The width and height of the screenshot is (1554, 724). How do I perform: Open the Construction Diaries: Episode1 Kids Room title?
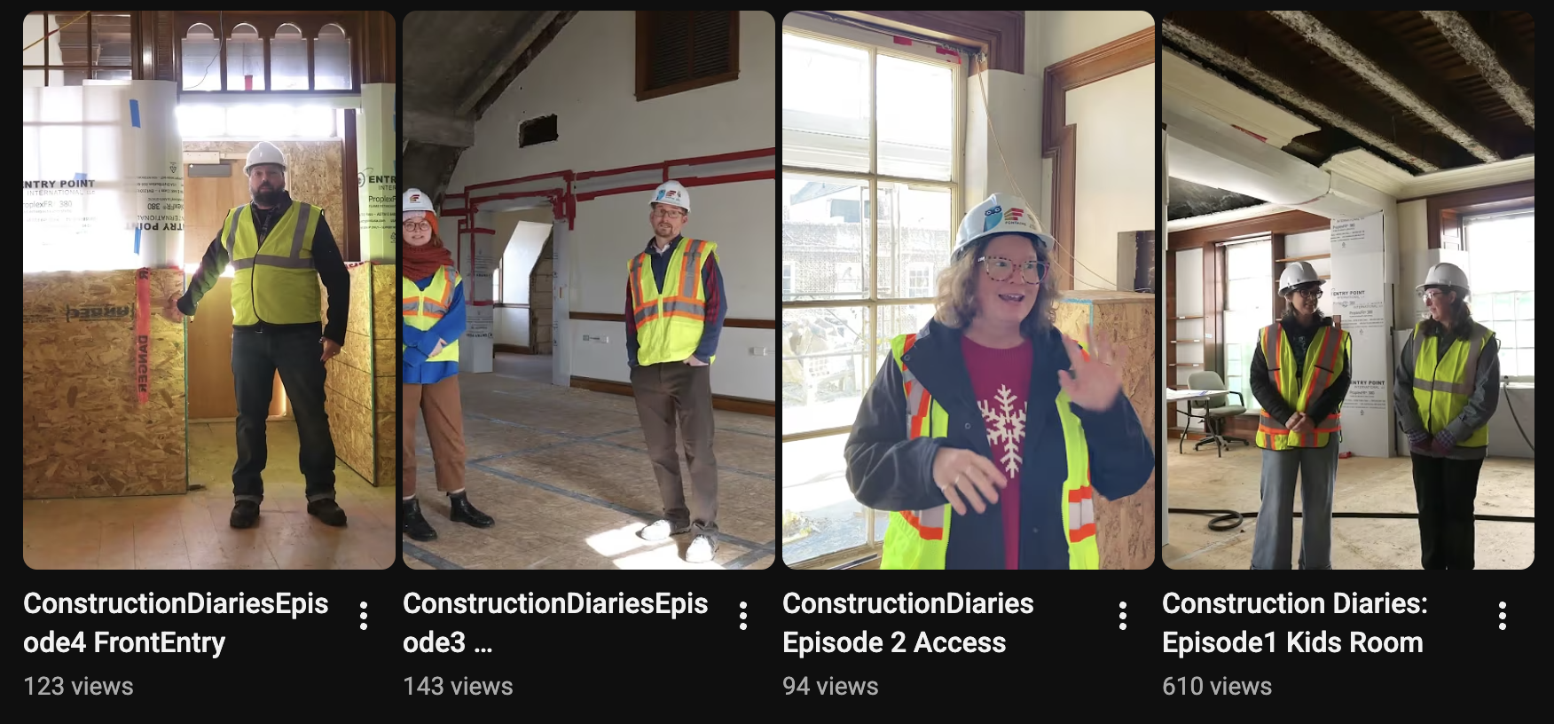tap(1295, 623)
